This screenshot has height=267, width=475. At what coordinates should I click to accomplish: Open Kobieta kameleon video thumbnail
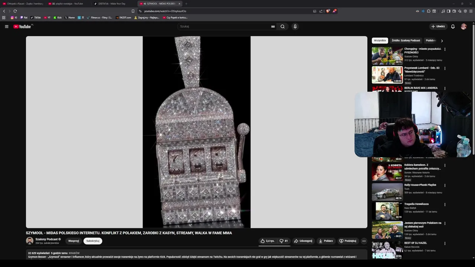pos(387,172)
